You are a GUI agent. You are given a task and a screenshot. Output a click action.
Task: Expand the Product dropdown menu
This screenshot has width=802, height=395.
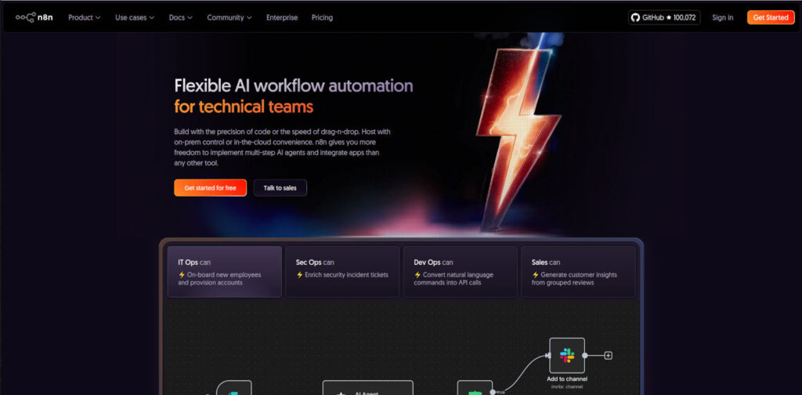coord(85,17)
